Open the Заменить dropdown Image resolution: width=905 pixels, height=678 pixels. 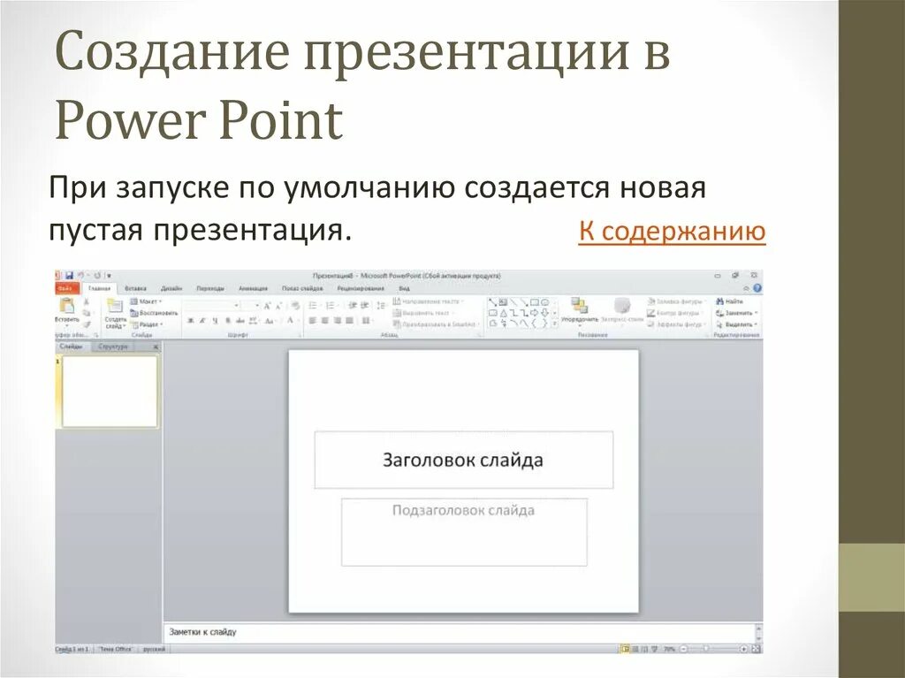point(736,313)
